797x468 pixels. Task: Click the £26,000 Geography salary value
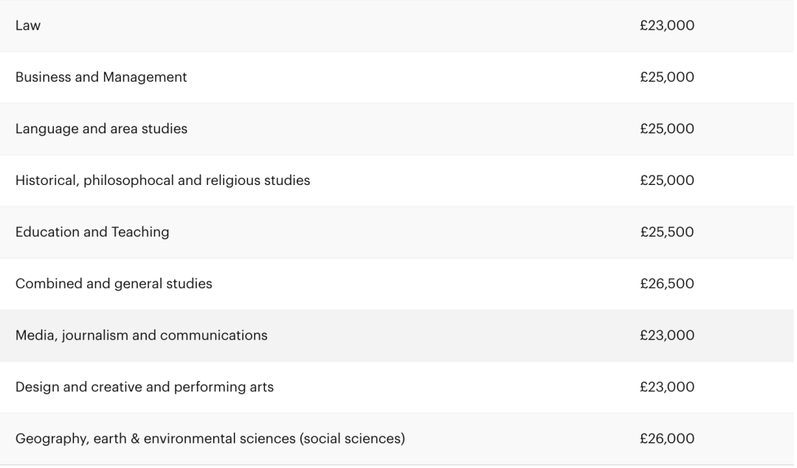pyautogui.click(x=667, y=439)
